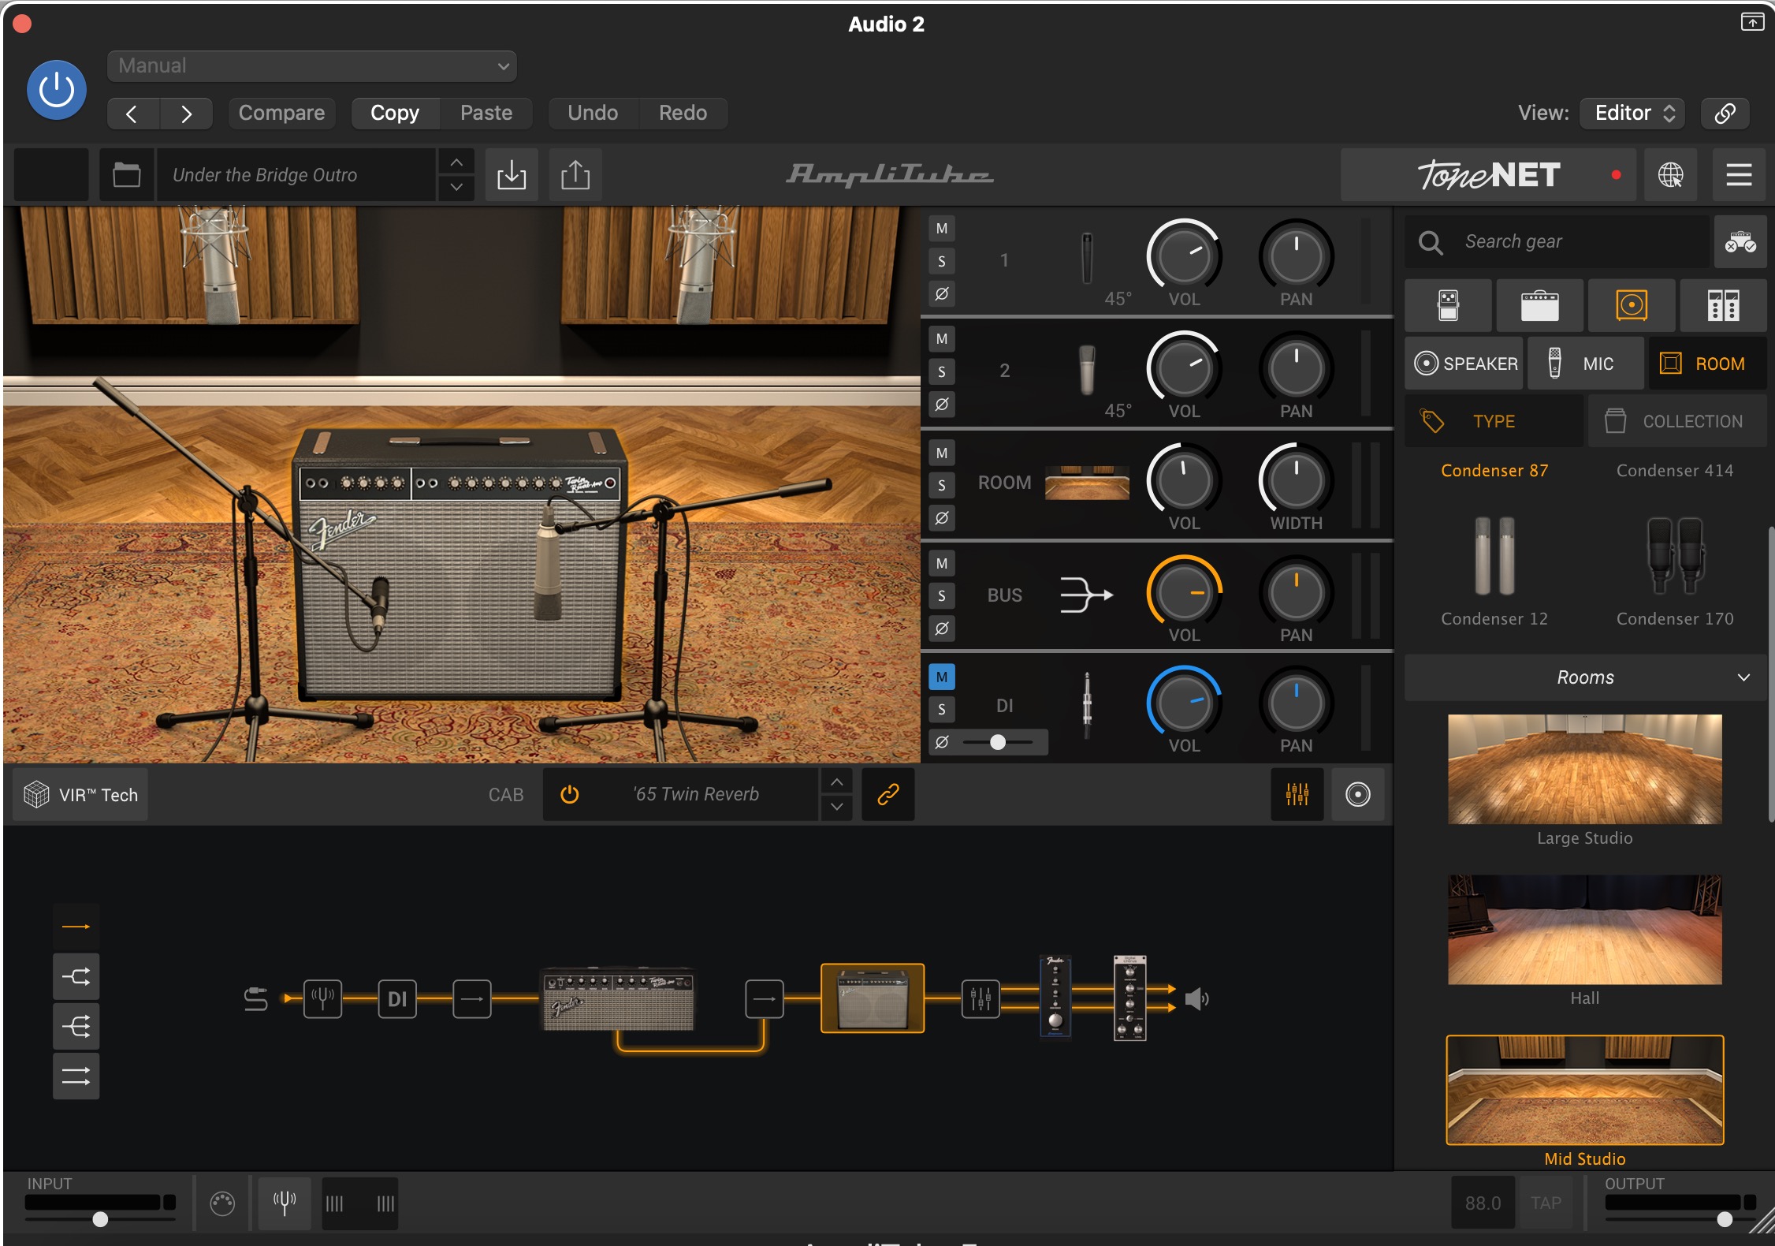Click the export preset share icon

pos(575,174)
